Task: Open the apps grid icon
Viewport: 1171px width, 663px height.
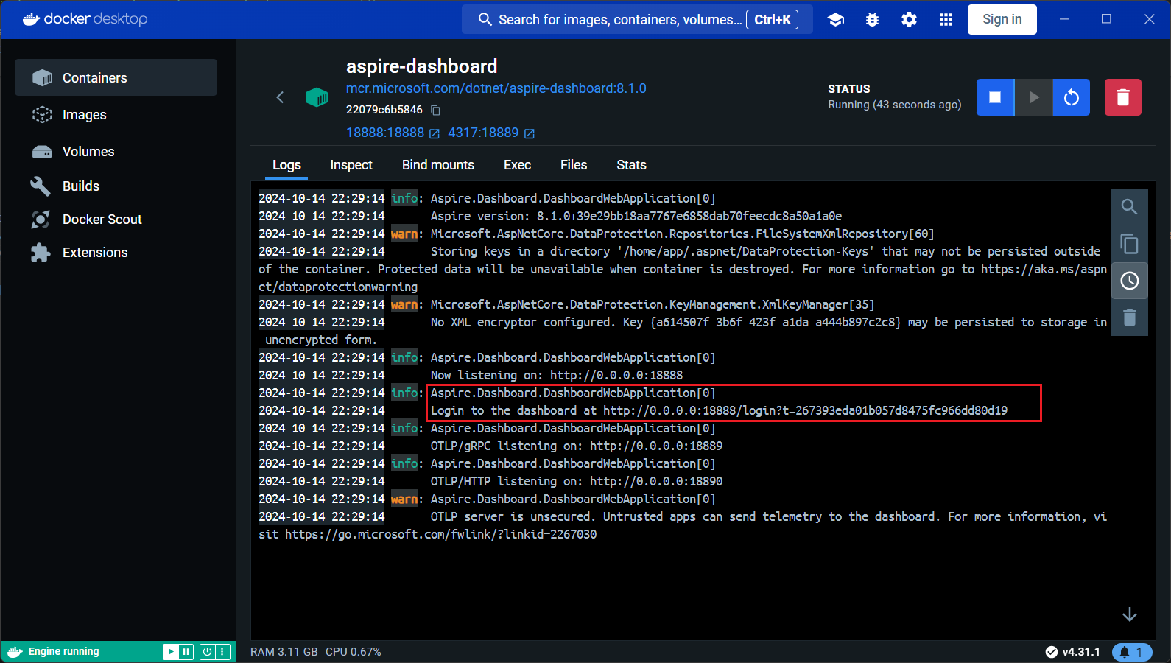Action: click(946, 20)
